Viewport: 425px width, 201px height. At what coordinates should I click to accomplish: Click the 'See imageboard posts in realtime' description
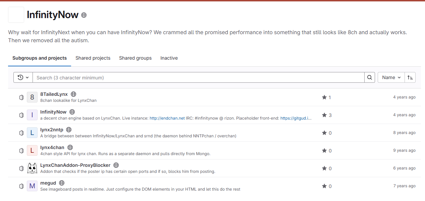pyautogui.click(x=140, y=189)
